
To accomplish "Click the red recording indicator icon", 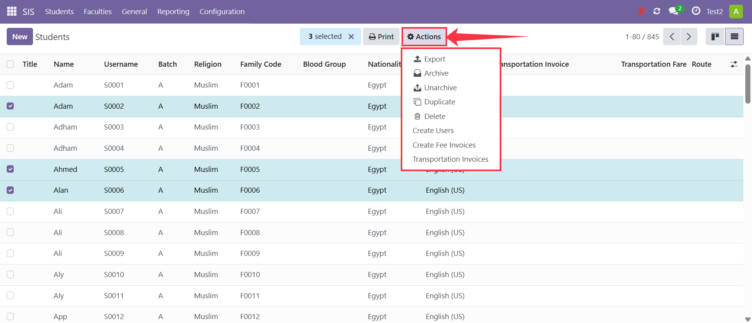I will pos(642,11).
